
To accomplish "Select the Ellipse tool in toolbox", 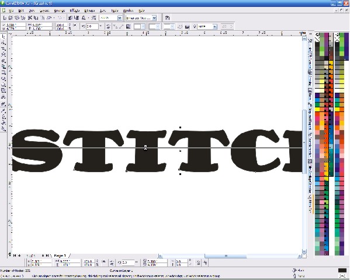I will (x=4, y=79).
